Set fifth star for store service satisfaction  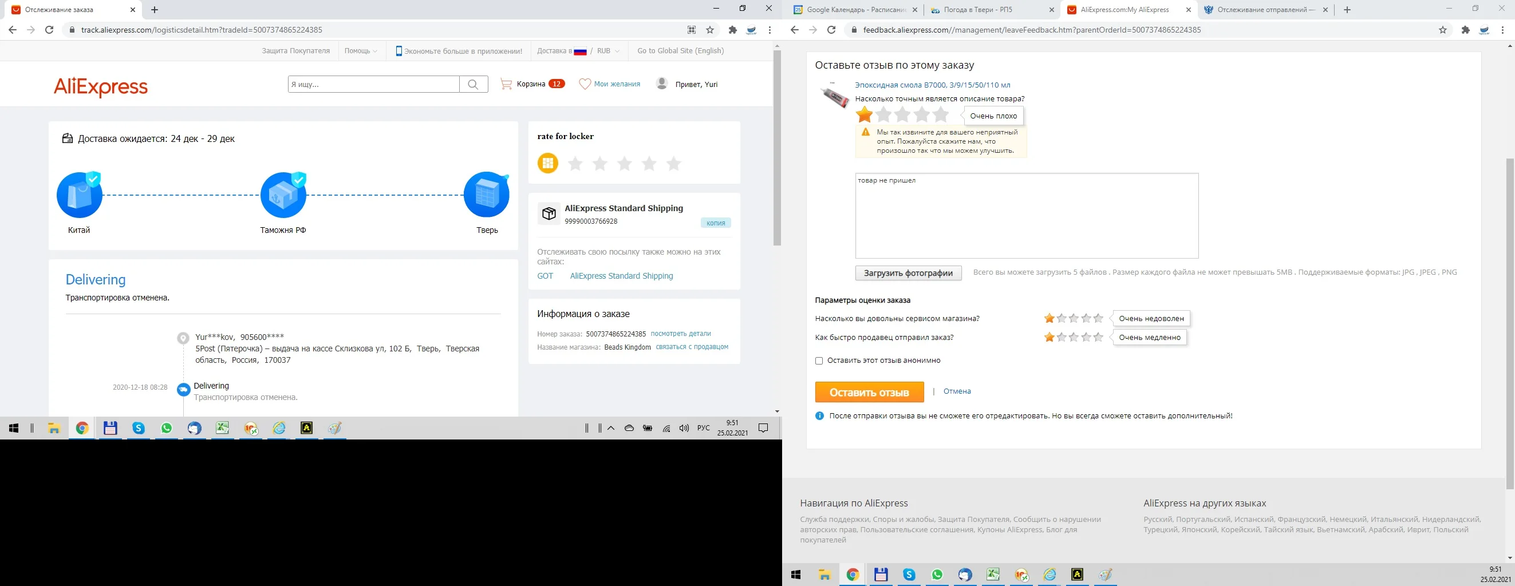pyautogui.click(x=1098, y=319)
